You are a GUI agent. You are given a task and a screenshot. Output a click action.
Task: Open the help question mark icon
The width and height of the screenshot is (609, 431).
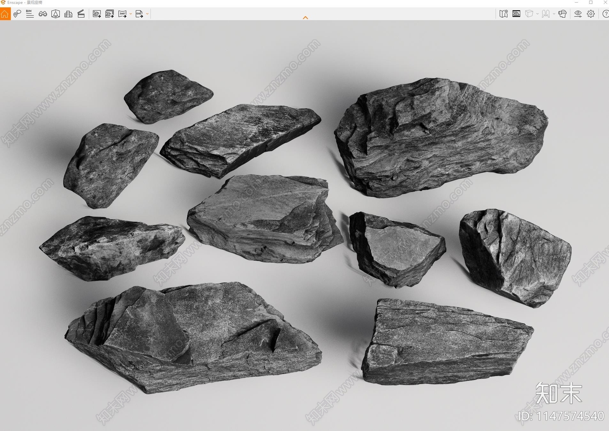coord(605,14)
